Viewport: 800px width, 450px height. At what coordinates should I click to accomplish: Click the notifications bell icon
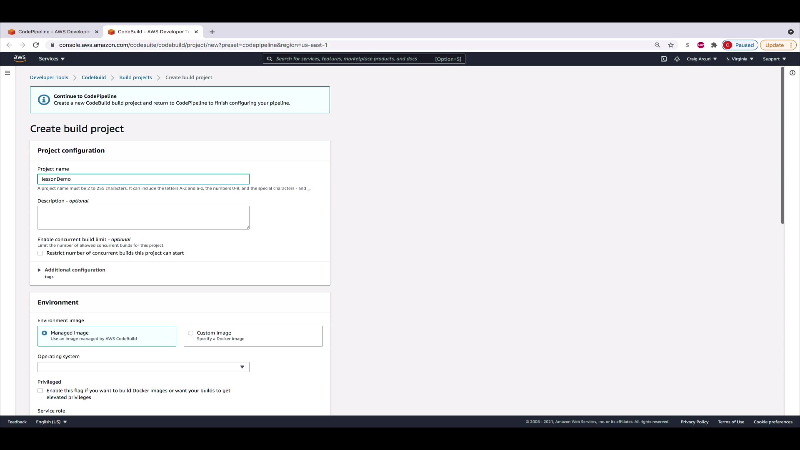677,59
